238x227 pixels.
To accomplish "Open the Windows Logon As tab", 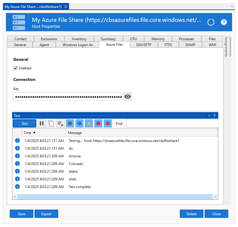I will pyautogui.click(x=78, y=45).
